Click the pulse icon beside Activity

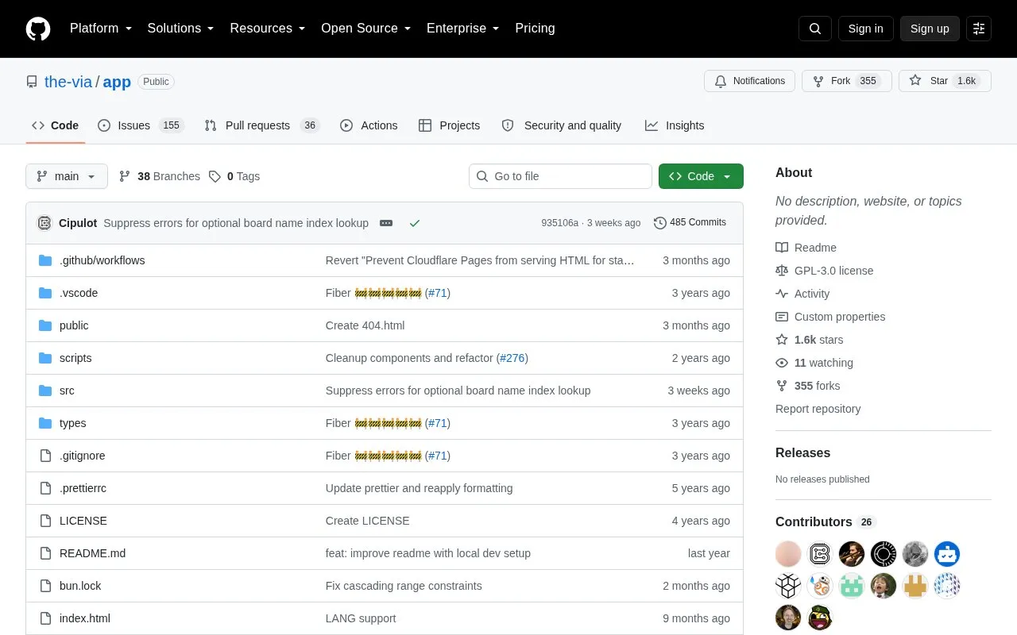(782, 294)
